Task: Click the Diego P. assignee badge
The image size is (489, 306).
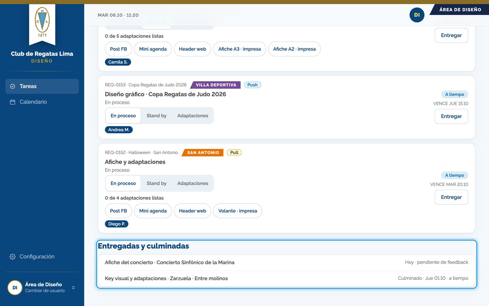Action: [116, 224]
